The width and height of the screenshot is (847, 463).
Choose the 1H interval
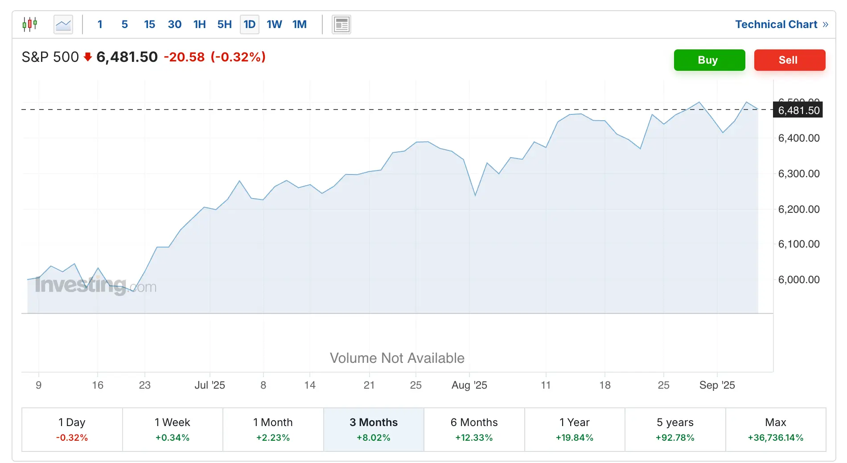pos(200,24)
